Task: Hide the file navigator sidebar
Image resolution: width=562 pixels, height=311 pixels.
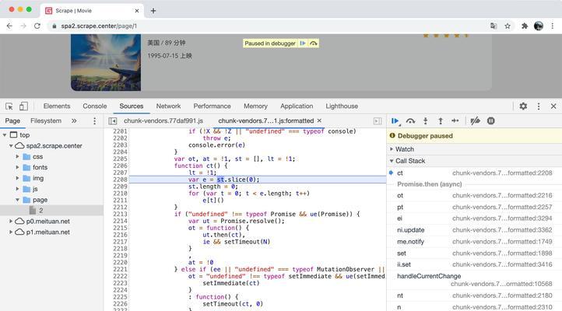Action: 113,121
